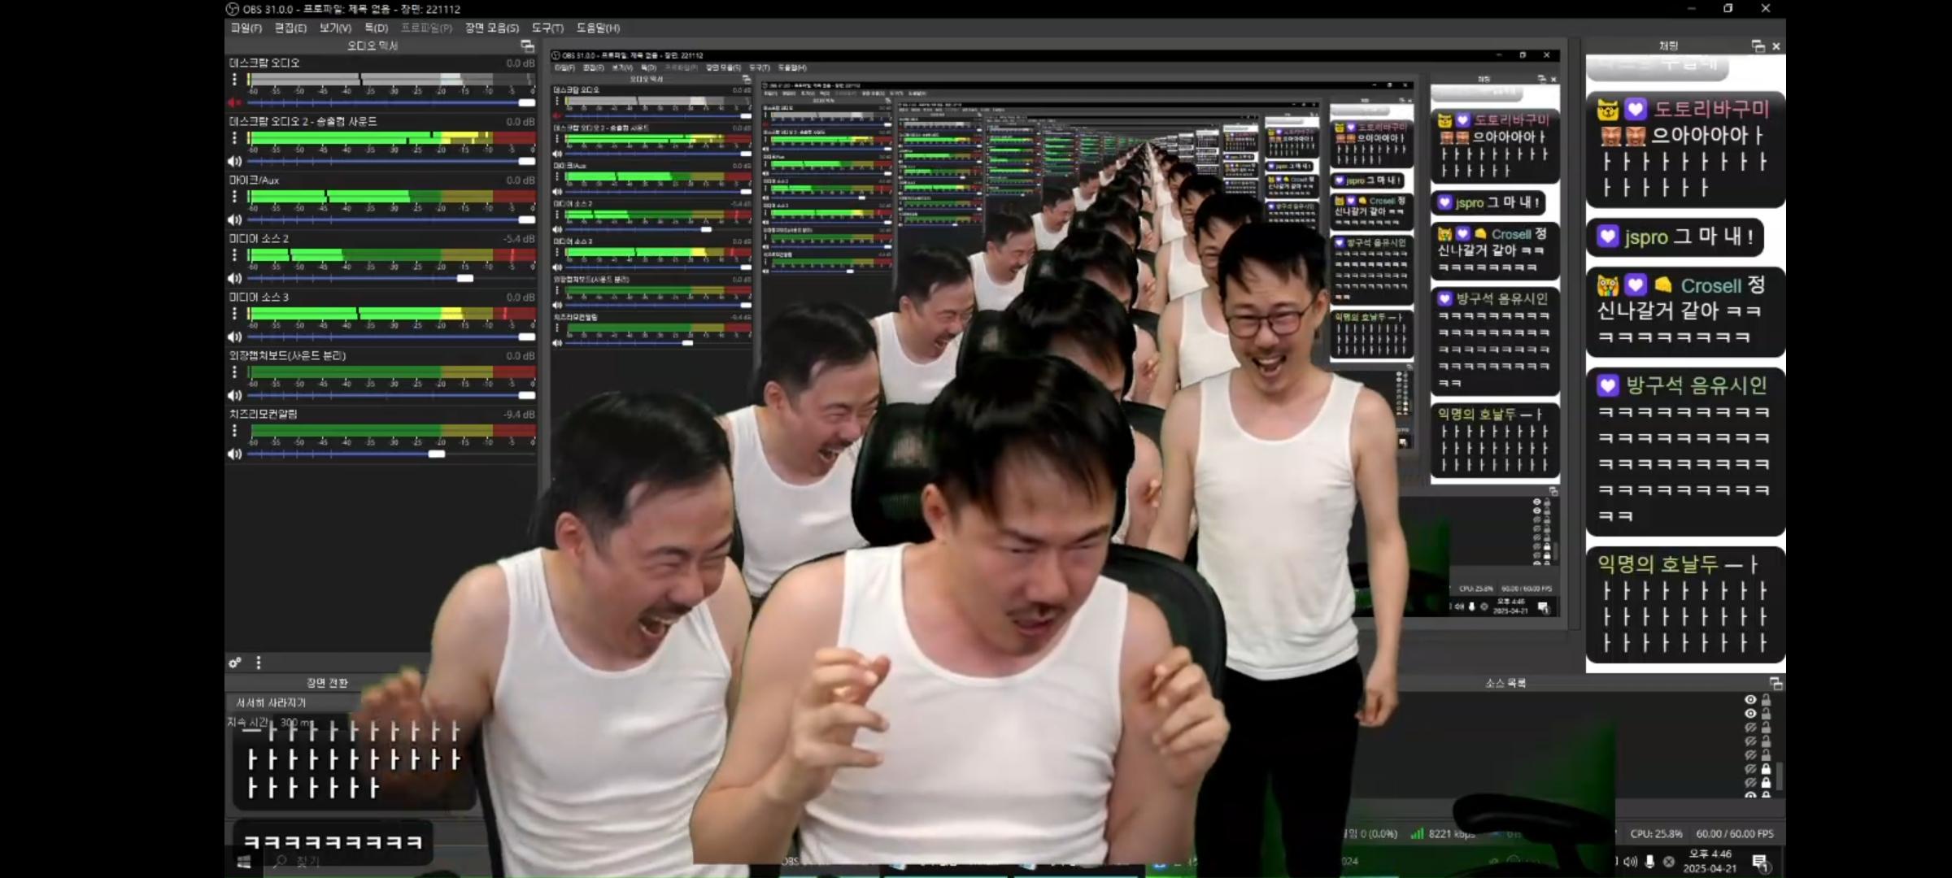Mute the 치즈리모컨알림 channel
The width and height of the screenshot is (1952, 878).
pyautogui.click(x=235, y=454)
